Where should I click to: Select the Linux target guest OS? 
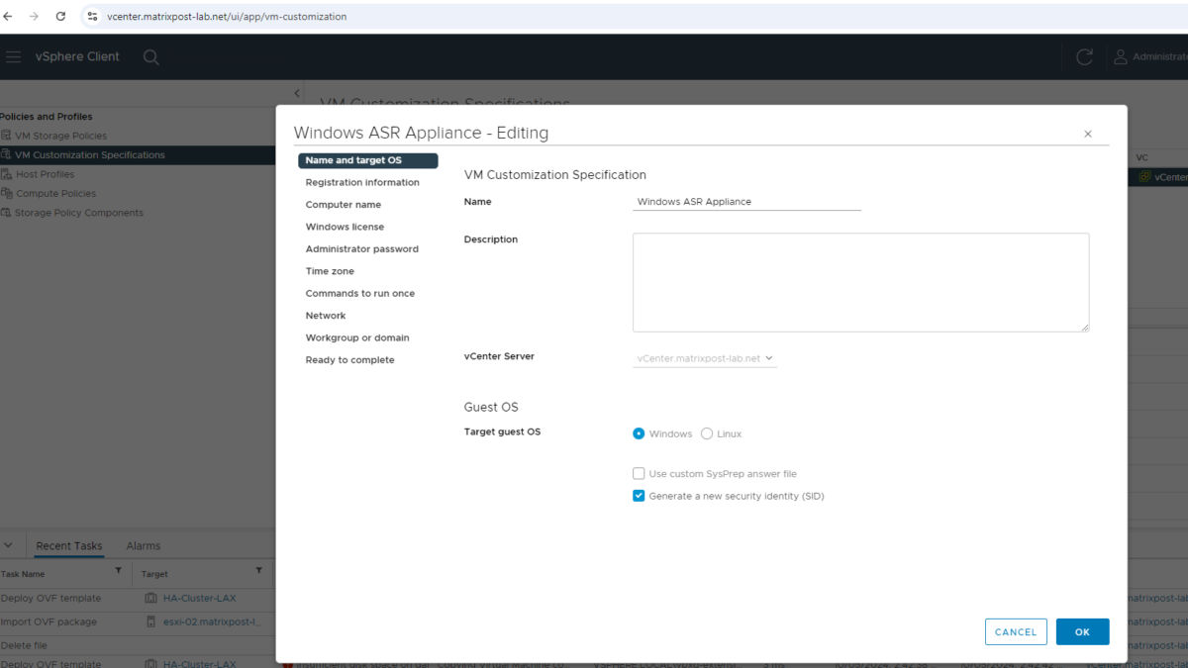[708, 432]
